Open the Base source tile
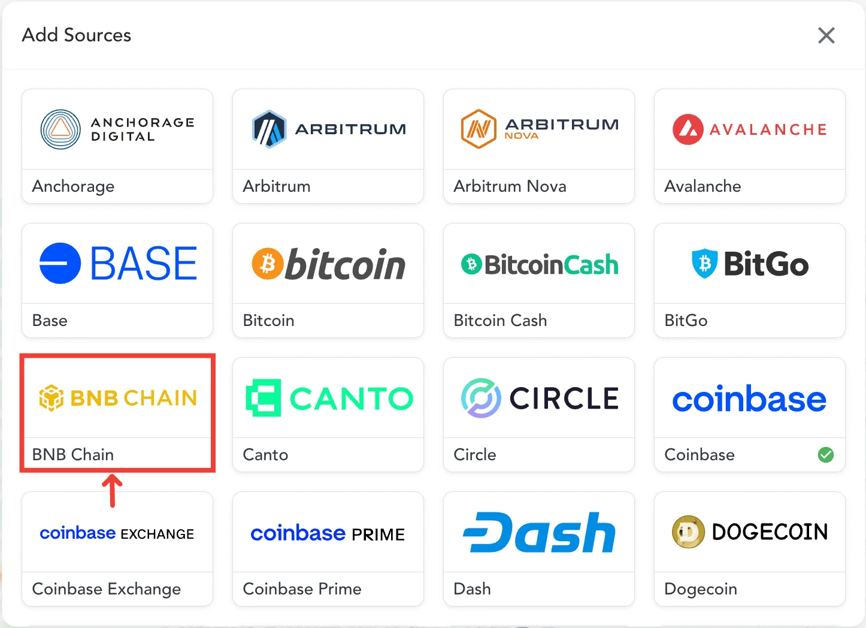The image size is (866, 628). tap(117, 263)
